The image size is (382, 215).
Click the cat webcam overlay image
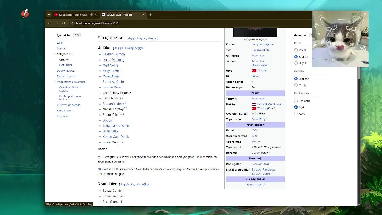[340, 39]
